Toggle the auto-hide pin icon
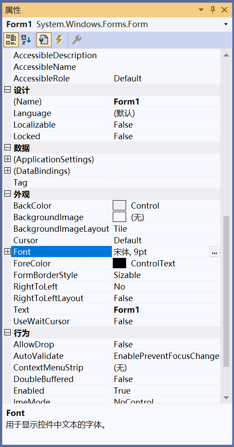The height and width of the screenshot is (447, 234). point(213,10)
